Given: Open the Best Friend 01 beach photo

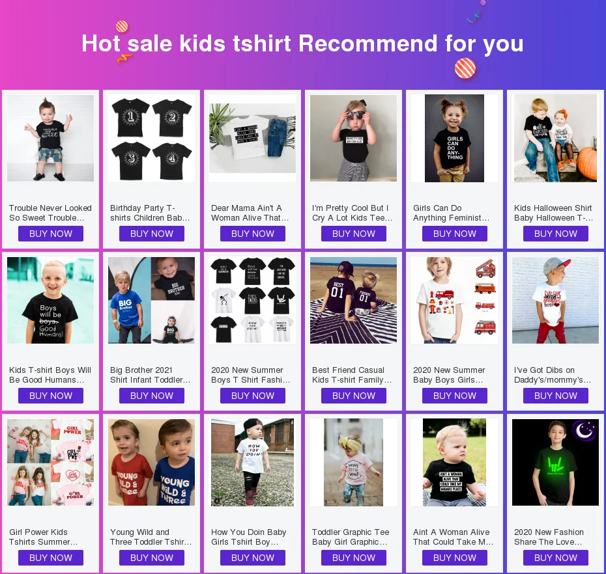Looking at the screenshot, I should [x=354, y=300].
